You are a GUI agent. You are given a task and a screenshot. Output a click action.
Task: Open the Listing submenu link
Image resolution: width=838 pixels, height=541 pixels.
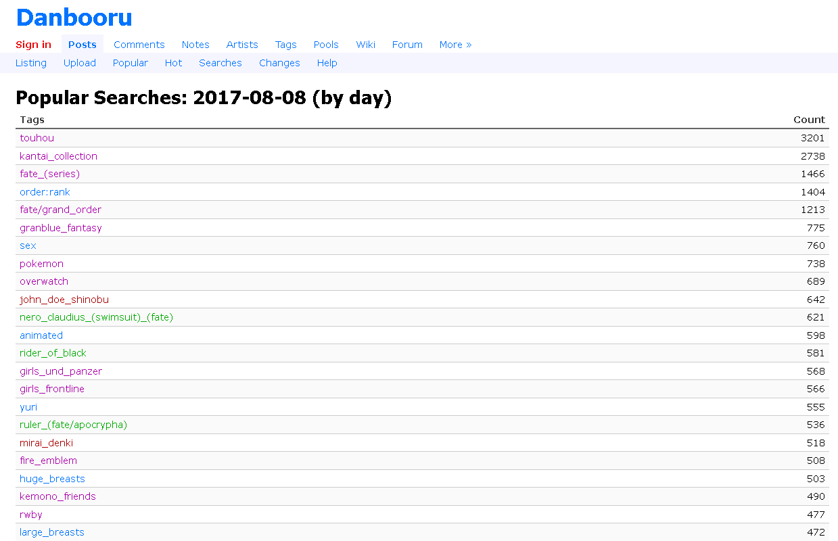click(31, 63)
